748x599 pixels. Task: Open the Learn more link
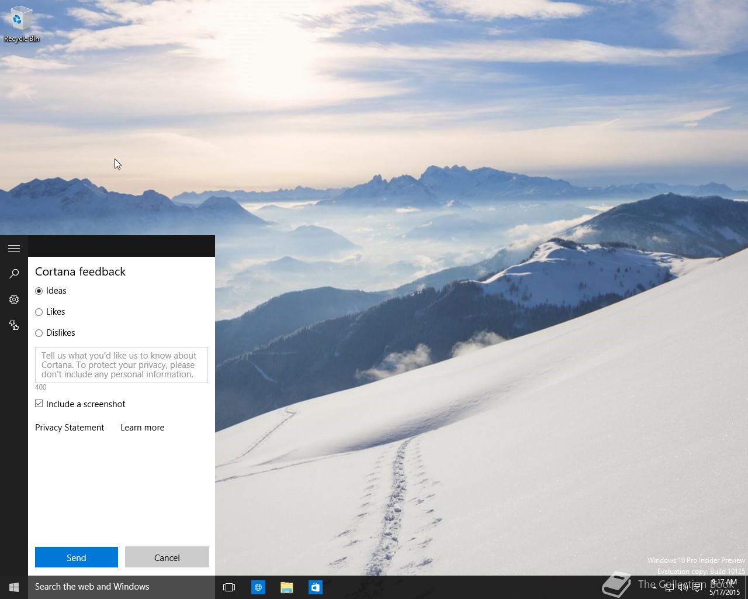(143, 428)
